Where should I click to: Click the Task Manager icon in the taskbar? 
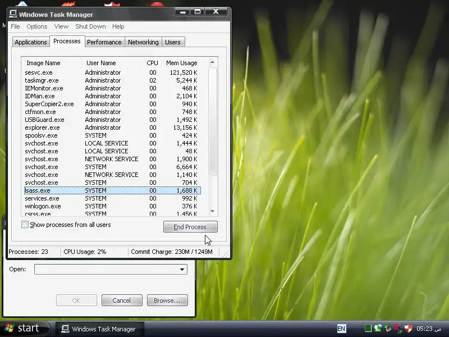pyautogui.click(x=65, y=329)
